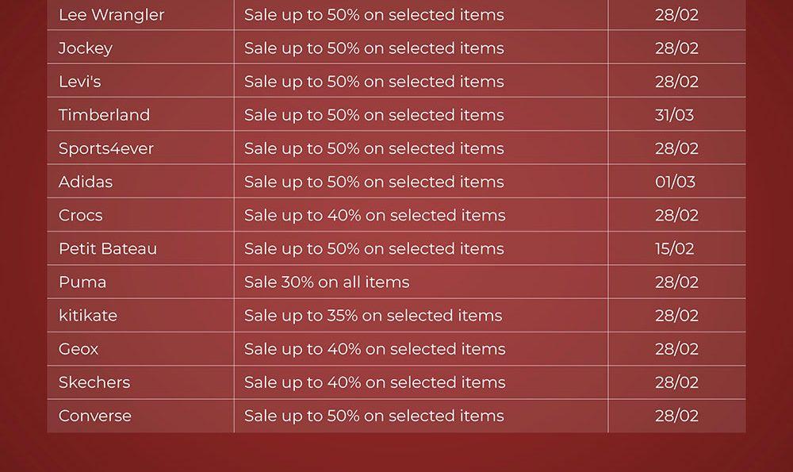793x472 pixels.
Task: Click Adidas's 01/03 end date
Action: coord(675,182)
